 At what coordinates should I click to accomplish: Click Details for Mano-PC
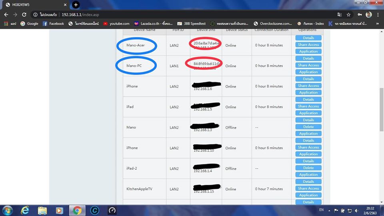click(308, 58)
